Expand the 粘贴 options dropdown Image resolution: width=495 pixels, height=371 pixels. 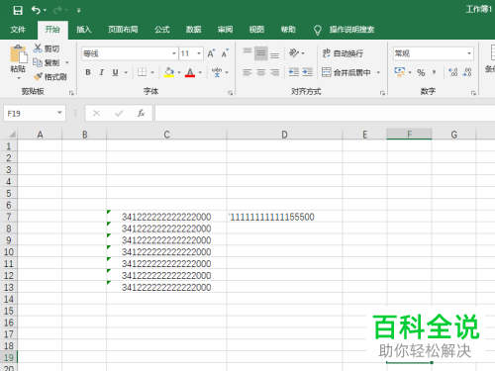coord(19,78)
